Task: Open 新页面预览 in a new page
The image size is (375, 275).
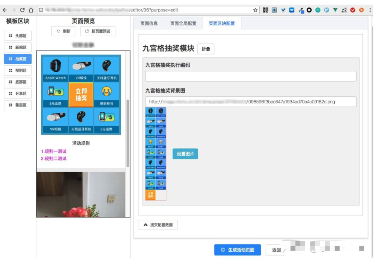Action: (98, 31)
